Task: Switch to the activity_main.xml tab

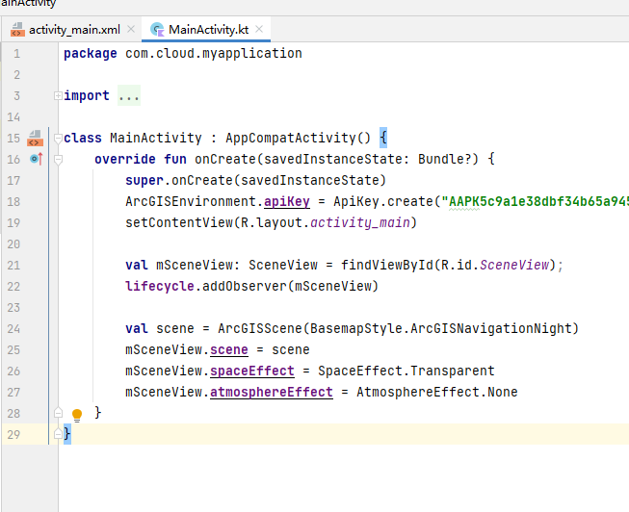Action: [x=73, y=30]
